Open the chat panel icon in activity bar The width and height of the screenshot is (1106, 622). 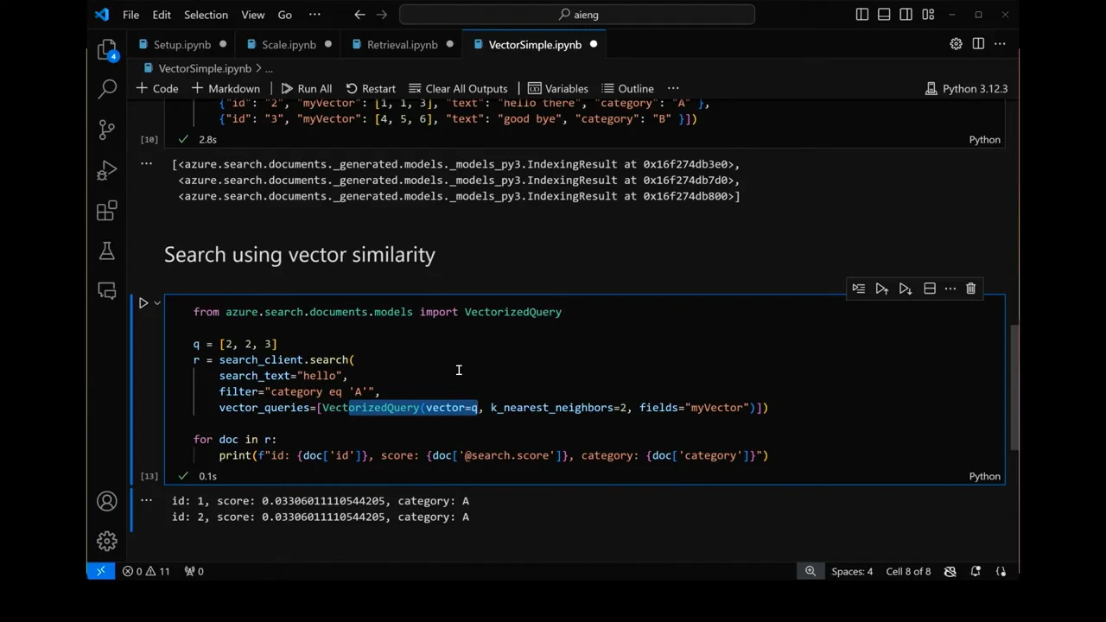point(107,290)
